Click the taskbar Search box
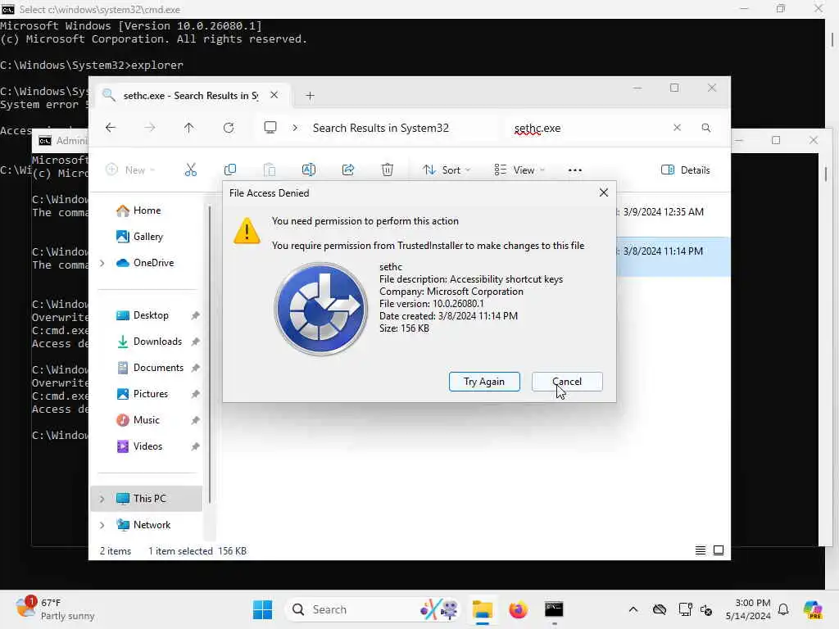Image resolution: width=839 pixels, height=629 pixels. (374, 609)
